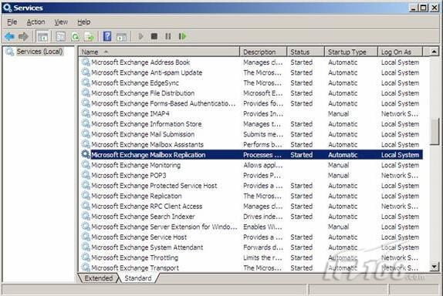The width and height of the screenshot is (443, 296).
Task: Sort by the Startup Type column header
Action: [x=351, y=52]
